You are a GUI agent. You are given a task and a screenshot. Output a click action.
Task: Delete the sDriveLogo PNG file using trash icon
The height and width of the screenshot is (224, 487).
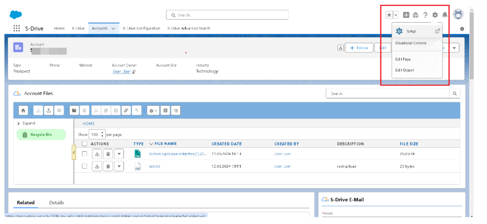tap(108, 154)
